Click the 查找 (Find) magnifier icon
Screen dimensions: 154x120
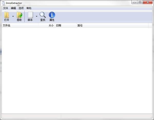[43, 15]
